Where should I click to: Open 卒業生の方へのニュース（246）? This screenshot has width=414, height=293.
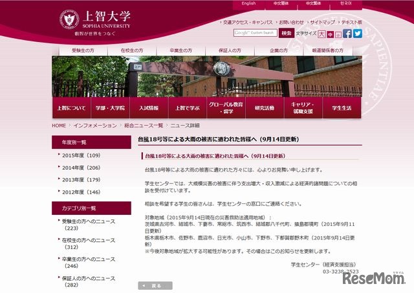tap(89, 263)
